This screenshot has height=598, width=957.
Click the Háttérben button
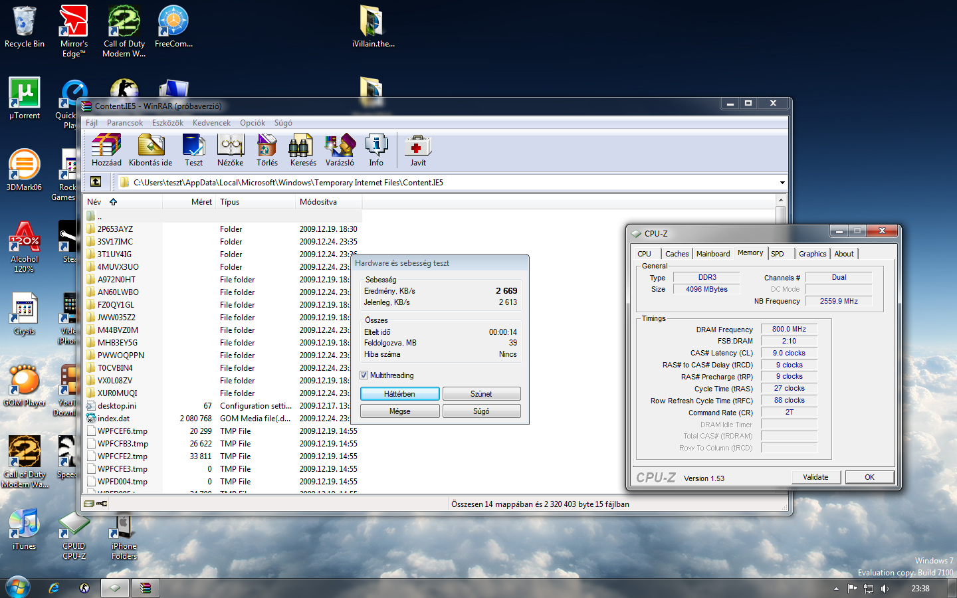(x=399, y=394)
